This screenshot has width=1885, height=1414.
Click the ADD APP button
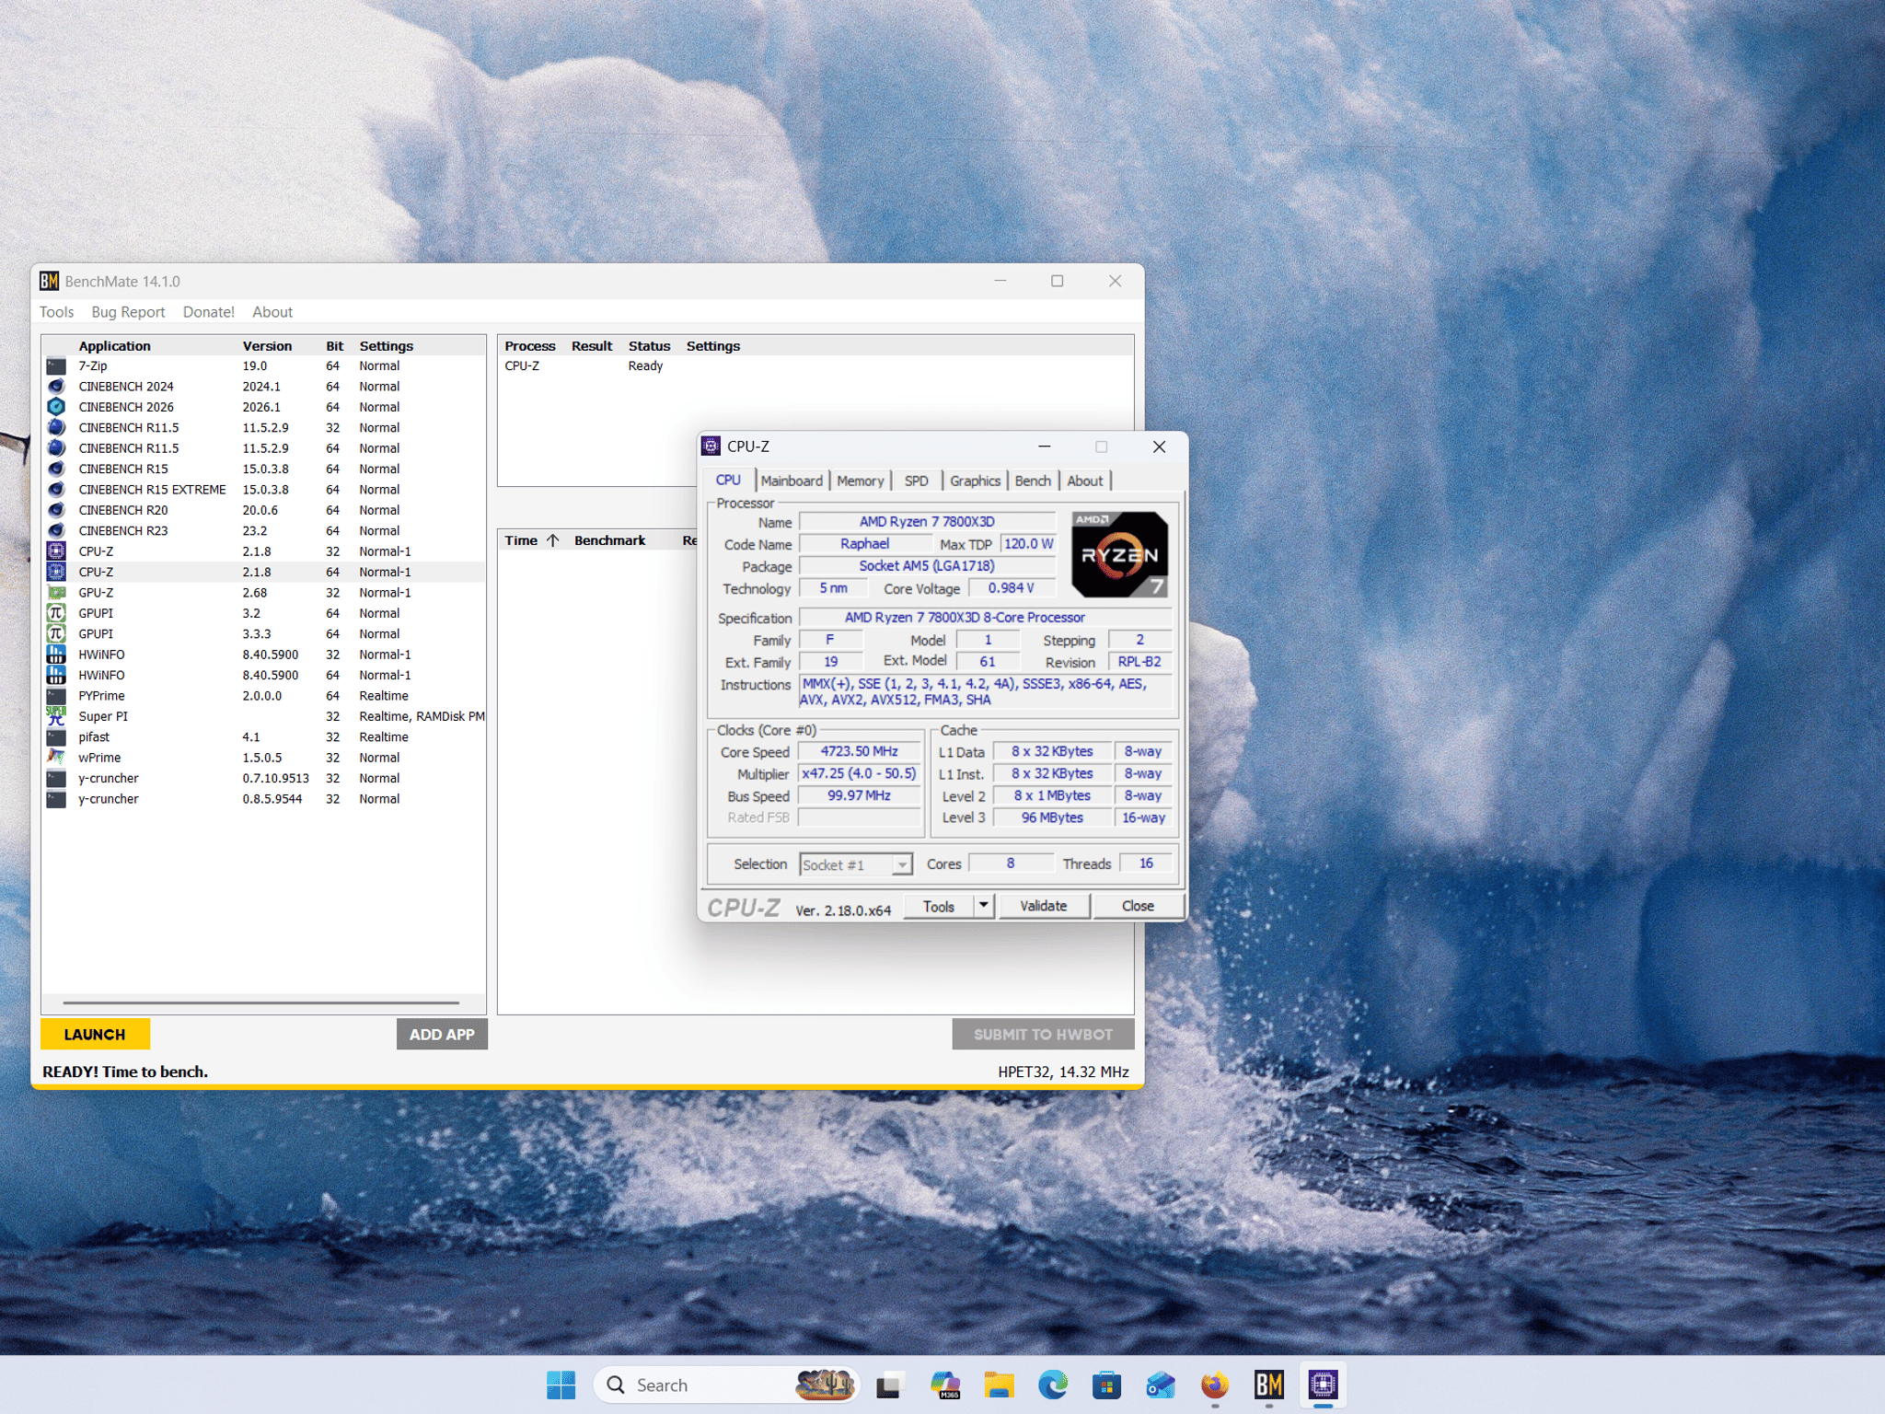click(442, 1034)
